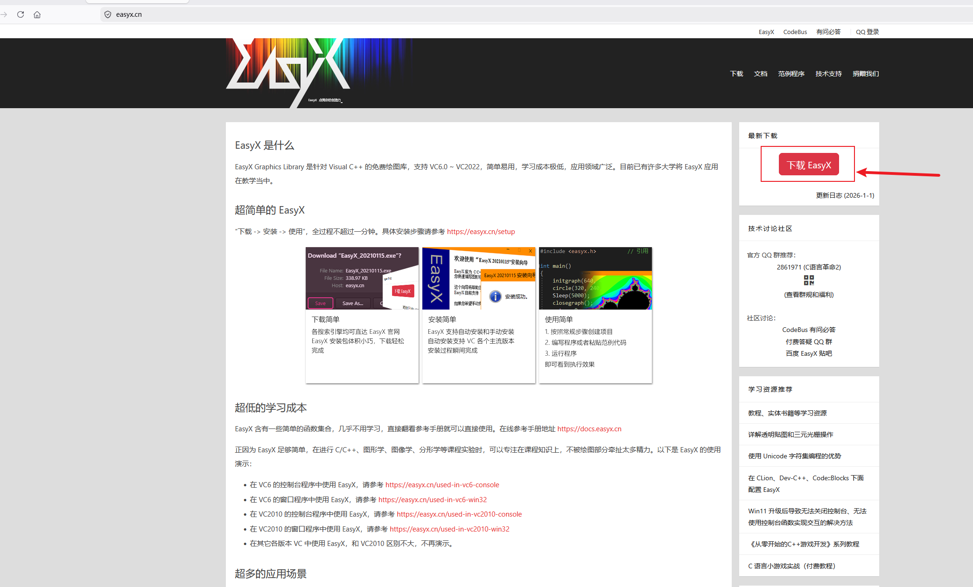The image size is (973, 587).
Task: Scan the QQ group QR code icon
Action: (x=809, y=280)
